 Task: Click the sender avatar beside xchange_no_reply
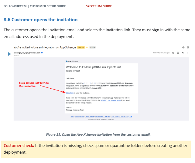tap(9, 54)
